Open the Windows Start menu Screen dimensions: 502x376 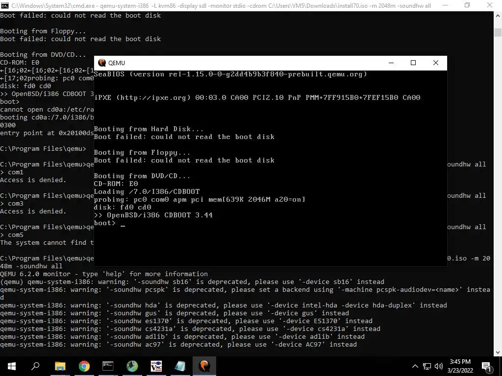coord(12,366)
